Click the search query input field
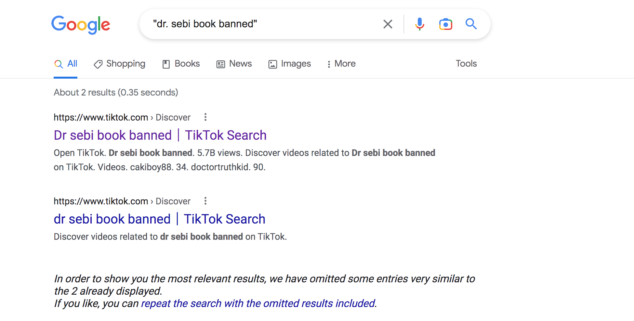 [260, 24]
